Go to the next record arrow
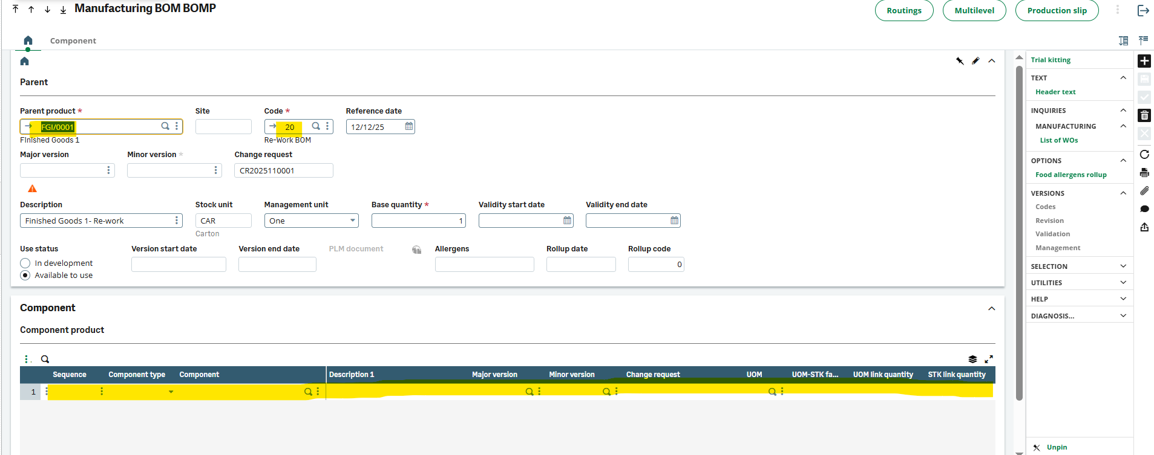1154x455 pixels. click(x=47, y=9)
